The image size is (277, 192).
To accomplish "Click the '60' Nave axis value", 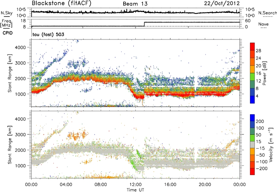I will 248,21.
